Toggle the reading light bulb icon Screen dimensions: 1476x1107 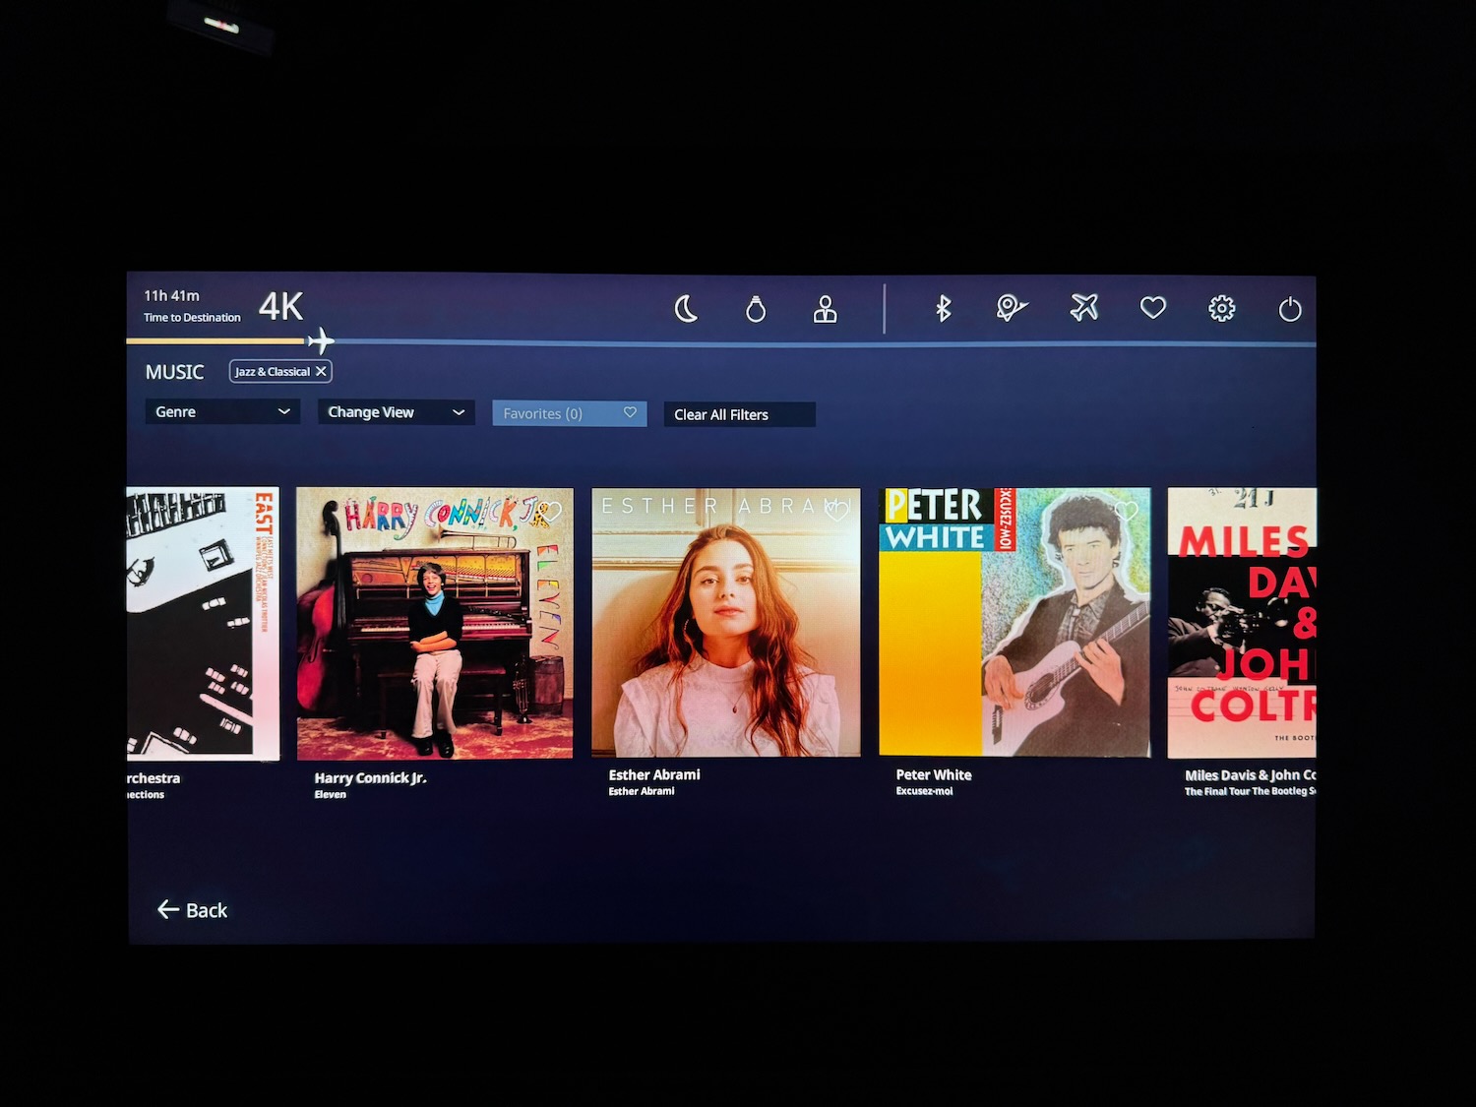coord(756,309)
